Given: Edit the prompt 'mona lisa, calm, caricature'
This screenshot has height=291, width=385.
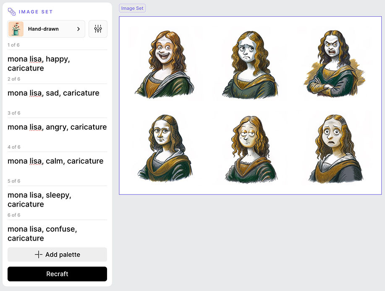Looking at the screenshot, I should (55, 161).
